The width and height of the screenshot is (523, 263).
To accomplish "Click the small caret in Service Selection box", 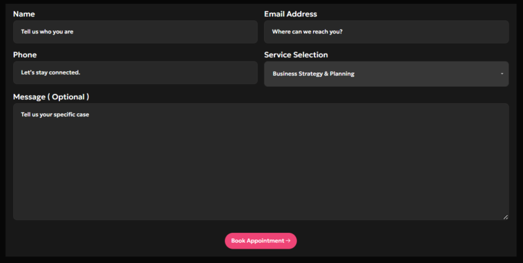I will pyautogui.click(x=502, y=74).
